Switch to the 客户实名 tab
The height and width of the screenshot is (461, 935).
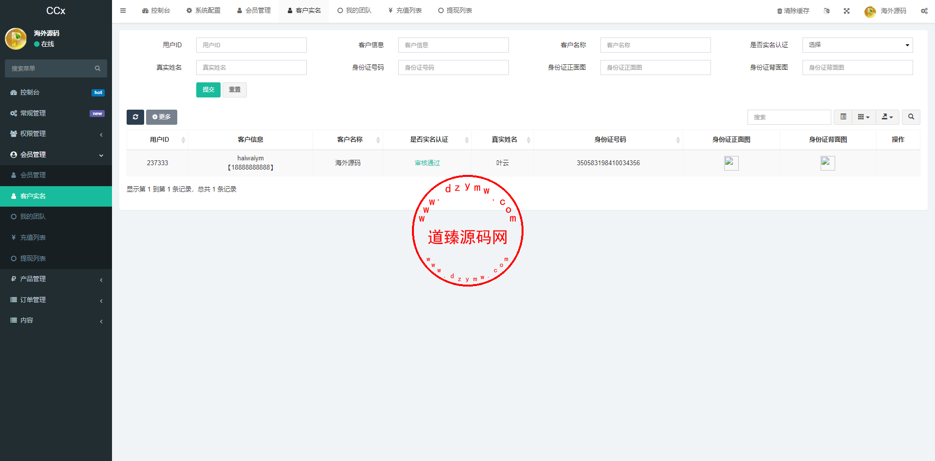click(304, 11)
